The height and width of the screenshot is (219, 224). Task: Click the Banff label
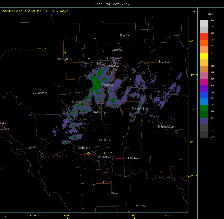click(32, 147)
